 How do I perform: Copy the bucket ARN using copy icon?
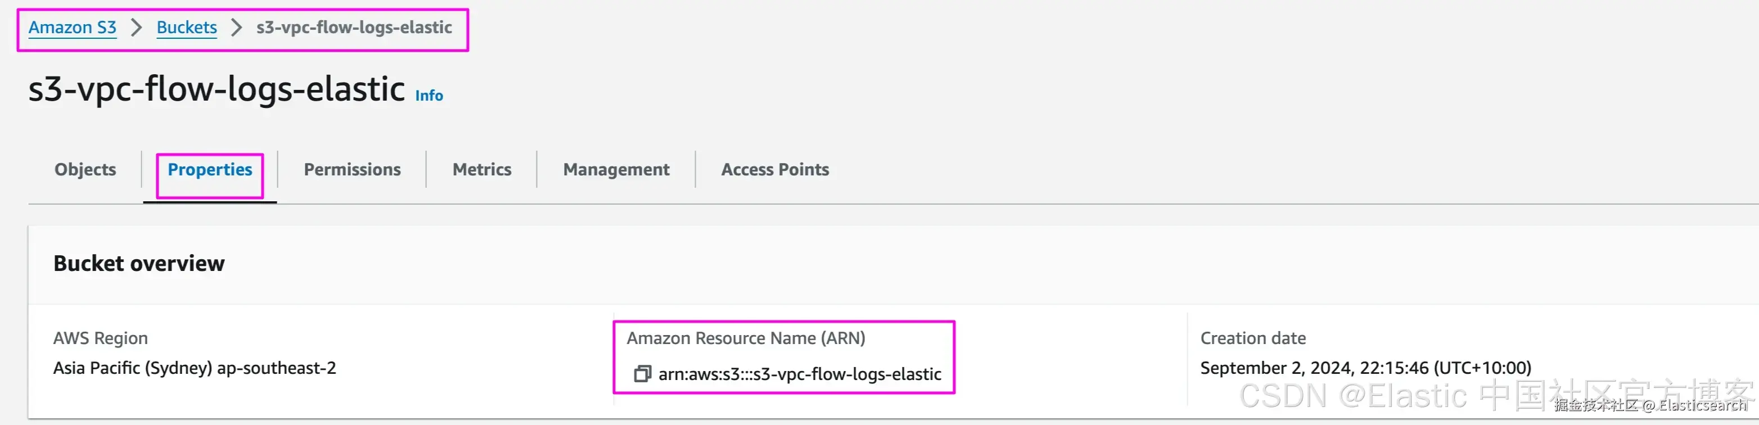click(642, 374)
